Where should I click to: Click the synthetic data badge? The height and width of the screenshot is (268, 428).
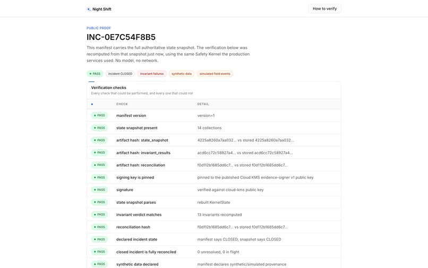tap(182, 73)
